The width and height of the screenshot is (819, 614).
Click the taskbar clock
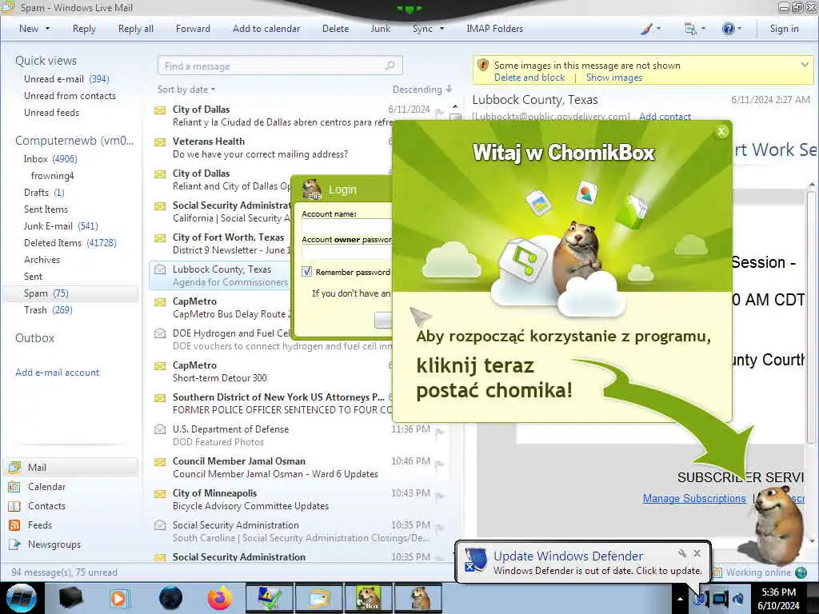[x=778, y=598]
